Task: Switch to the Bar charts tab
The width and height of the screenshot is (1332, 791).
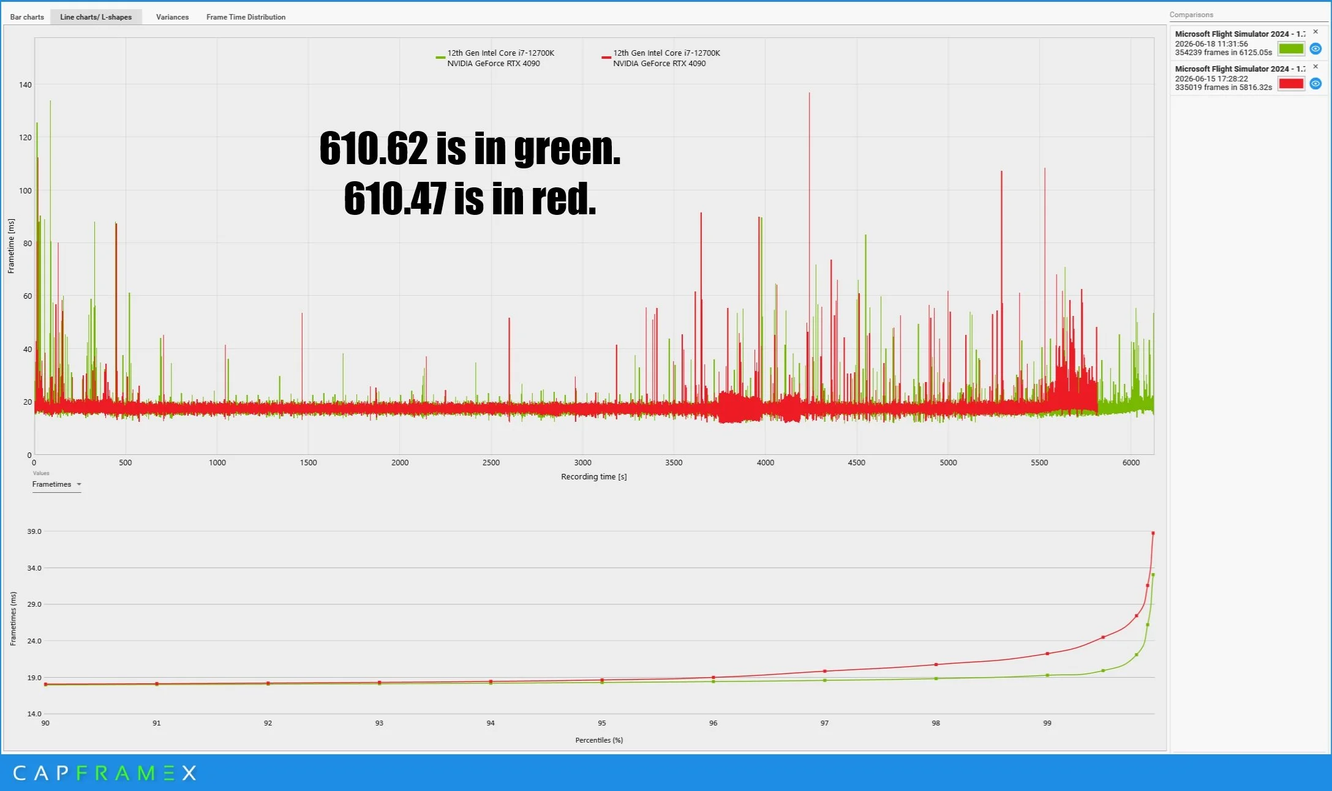Action: coord(27,17)
